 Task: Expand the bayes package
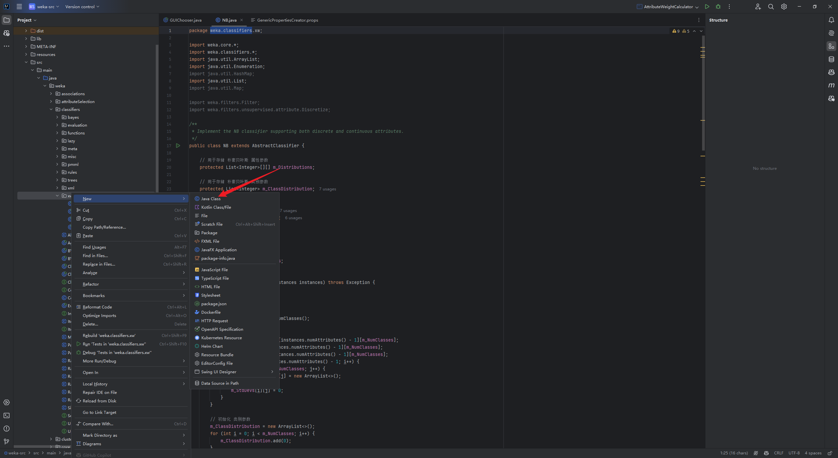pyautogui.click(x=57, y=117)
